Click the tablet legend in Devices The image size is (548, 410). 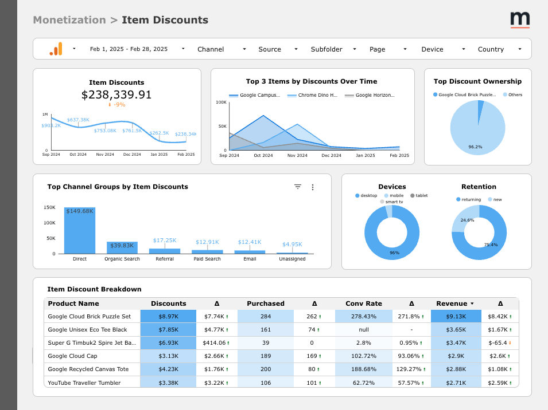(x=419, y=196)
